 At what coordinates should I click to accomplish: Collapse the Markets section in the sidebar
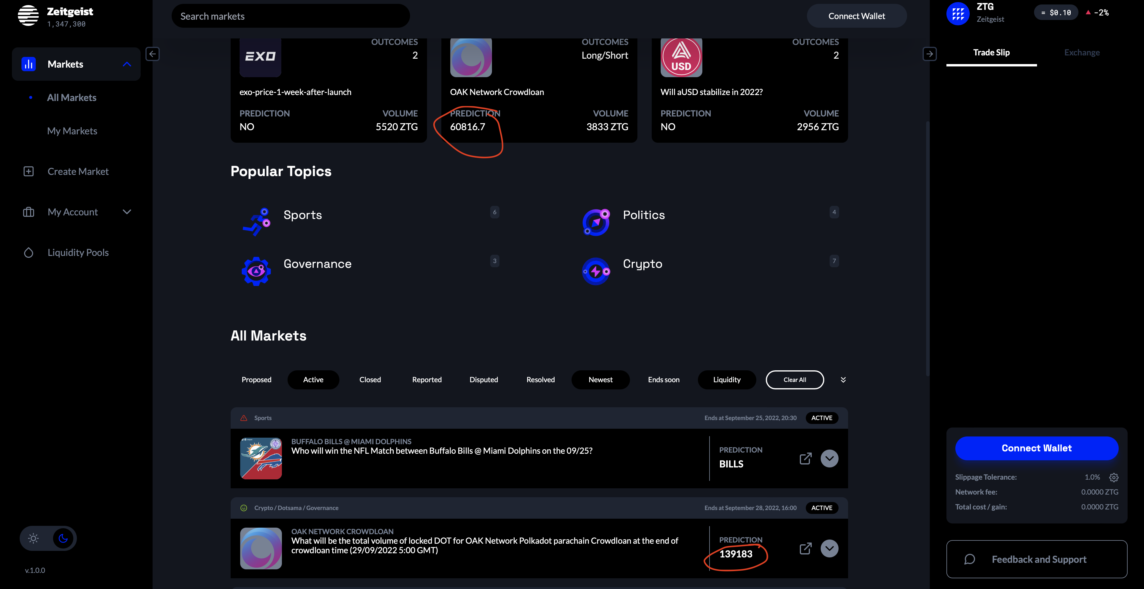127,64
